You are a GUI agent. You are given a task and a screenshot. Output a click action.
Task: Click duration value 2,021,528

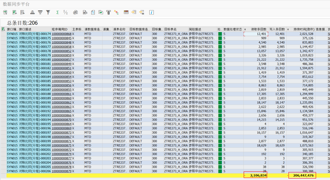click(307, 34)
